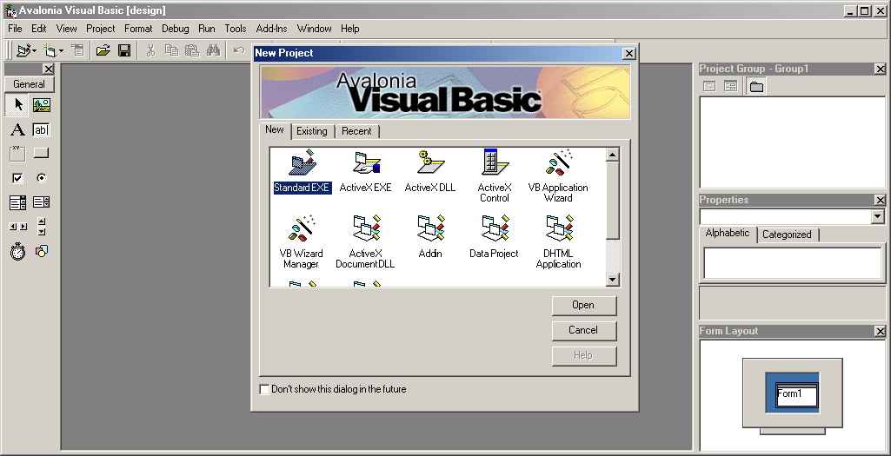Image resolution: width=891 pixels, height=456 pixels.
Task: Check Don't show this dialog in future
Action: 265,389
